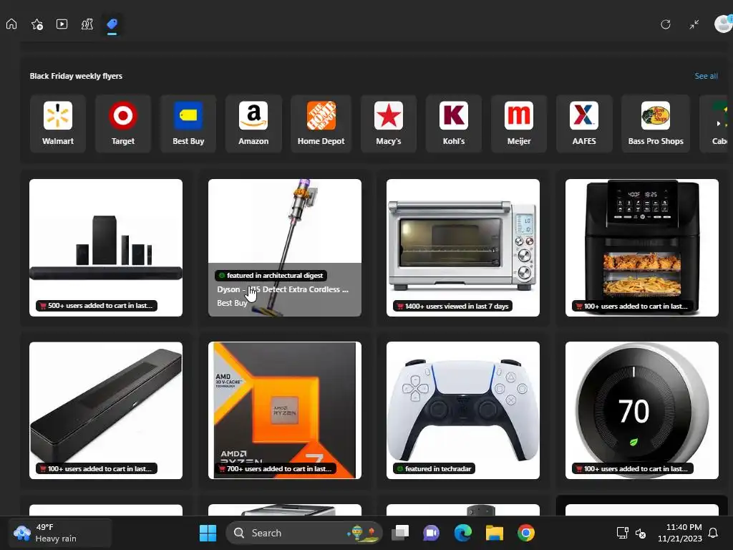Open the Meijer flyer

(x=519, y=123)
